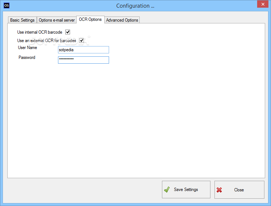Click the Save Settings button
Viewport: 271px width, 206px height.
[186, 190]
